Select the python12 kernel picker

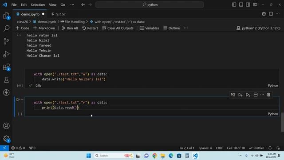coord(258,28)
